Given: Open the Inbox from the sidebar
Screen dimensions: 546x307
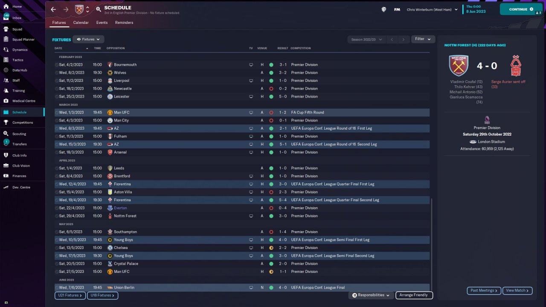Looking at the screenshot, I should (x=17, y=18).
